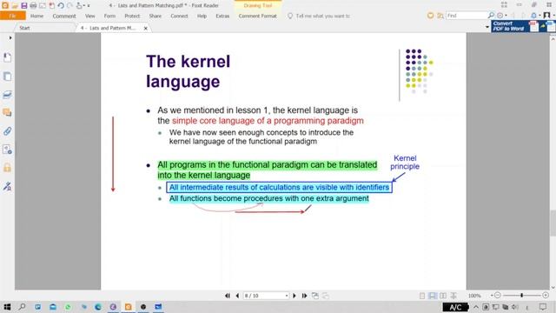The width and height of the screenshot is (556, 313).
Task: Open the page number 8 / 10 dropdown
Action: 287,296
